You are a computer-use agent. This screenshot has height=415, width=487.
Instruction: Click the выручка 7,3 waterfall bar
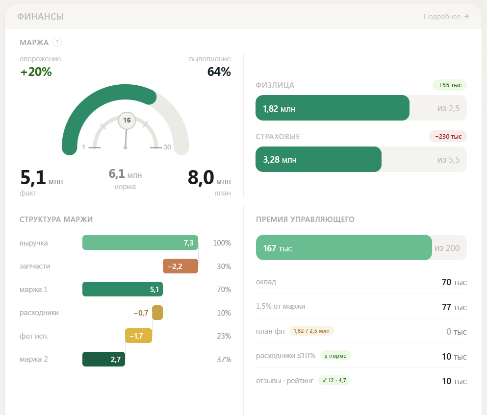point(140,243)
